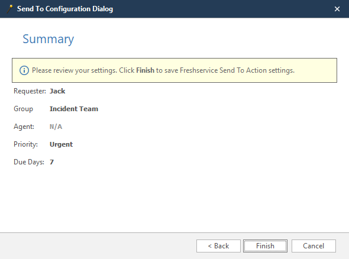349x259 pixels.
Task: Click the Agent label
Action: point(24,127)
